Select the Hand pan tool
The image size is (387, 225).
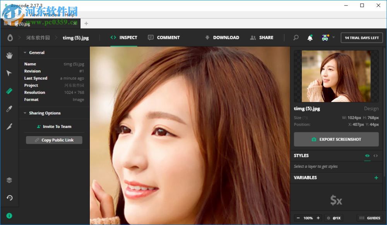9,55
